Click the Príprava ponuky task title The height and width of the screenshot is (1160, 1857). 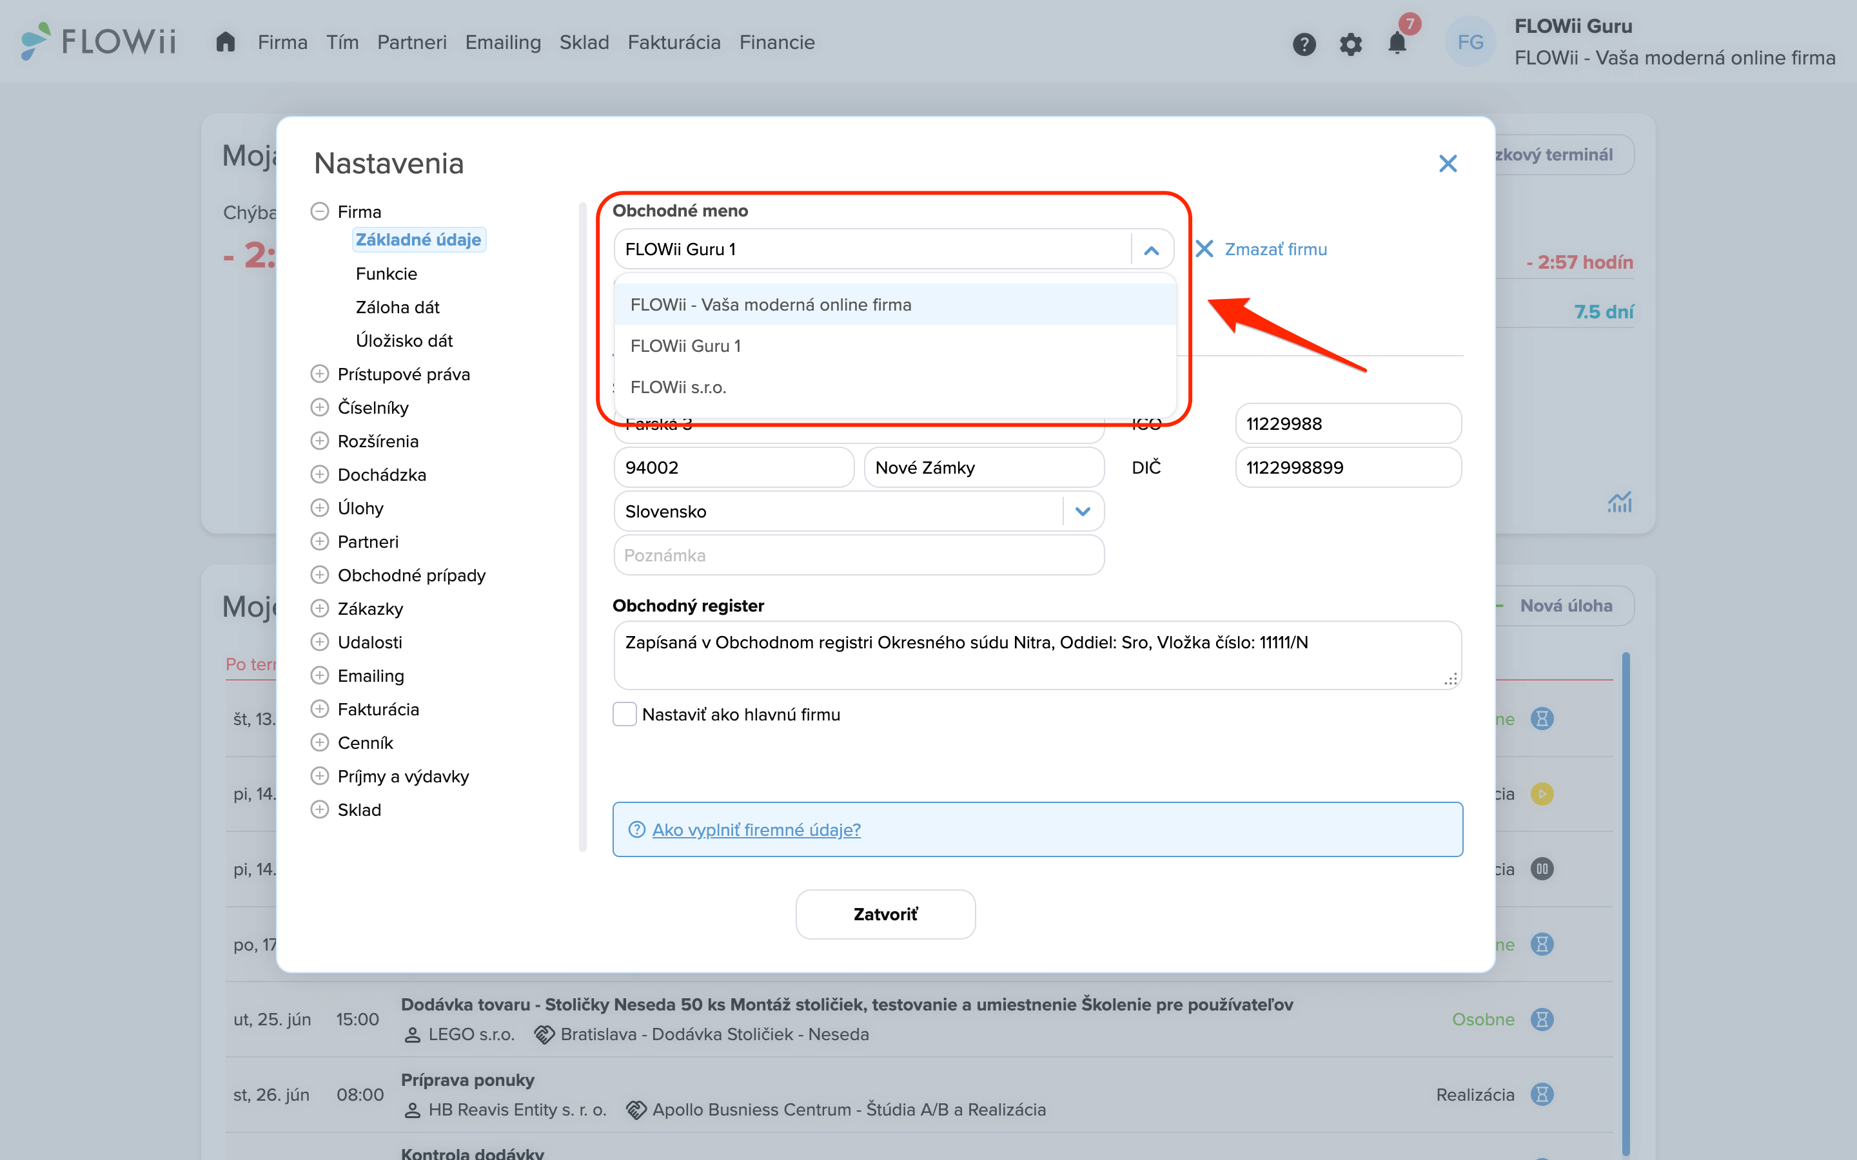point(467,1079)
